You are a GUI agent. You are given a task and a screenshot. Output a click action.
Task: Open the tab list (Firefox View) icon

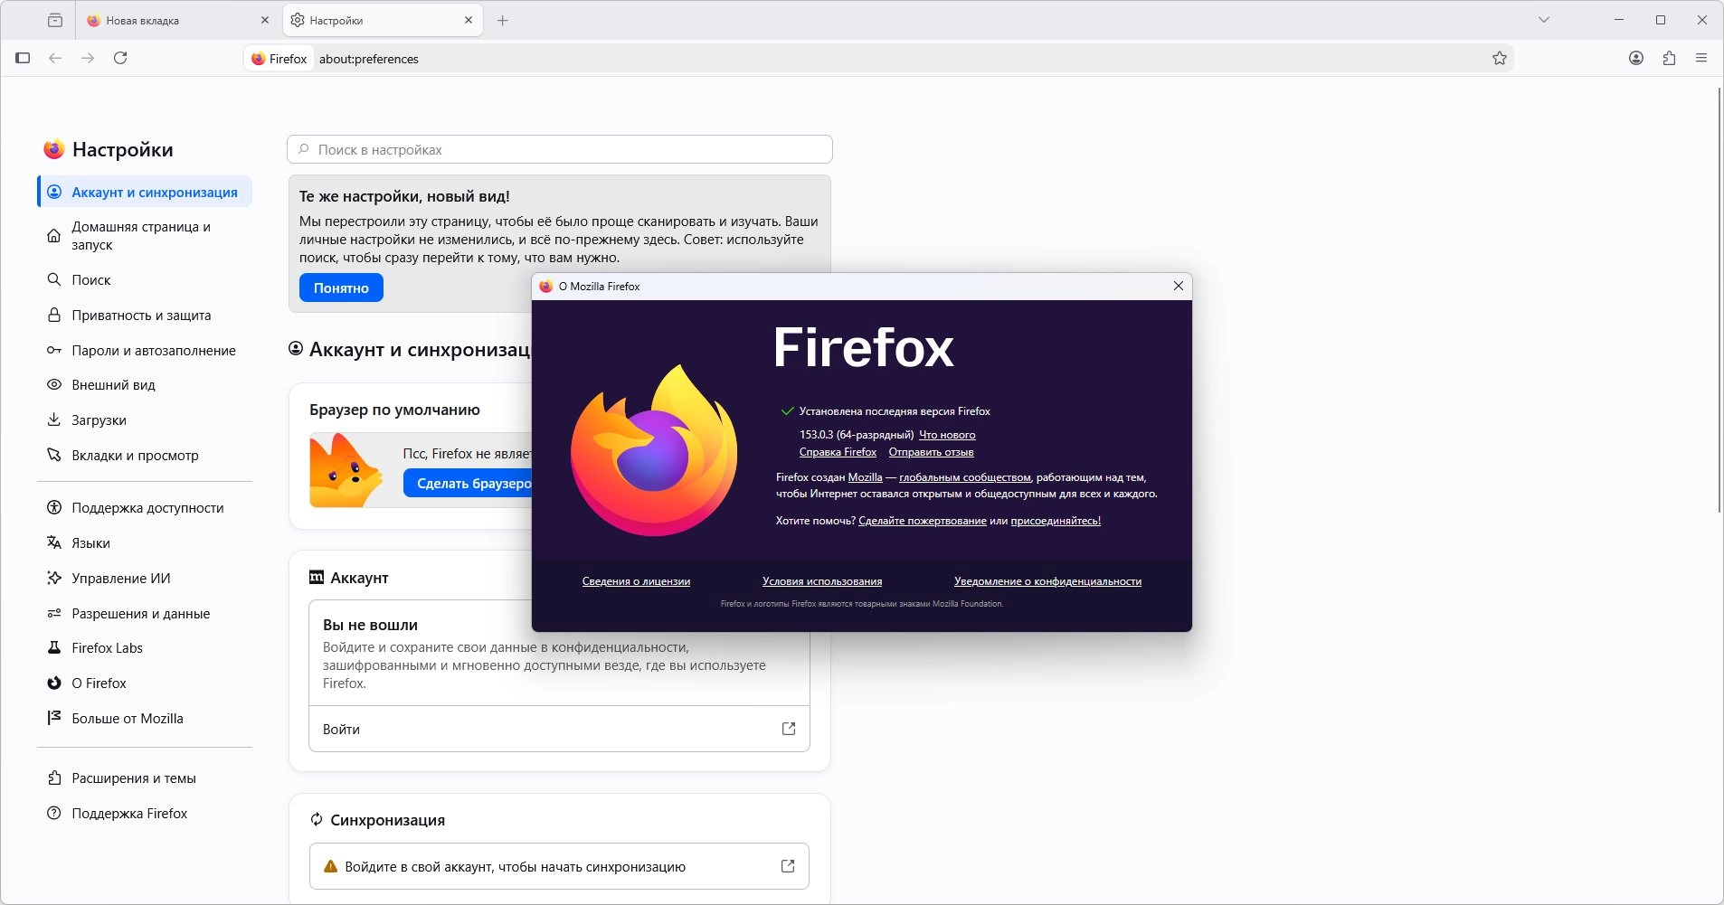[55, 20]
